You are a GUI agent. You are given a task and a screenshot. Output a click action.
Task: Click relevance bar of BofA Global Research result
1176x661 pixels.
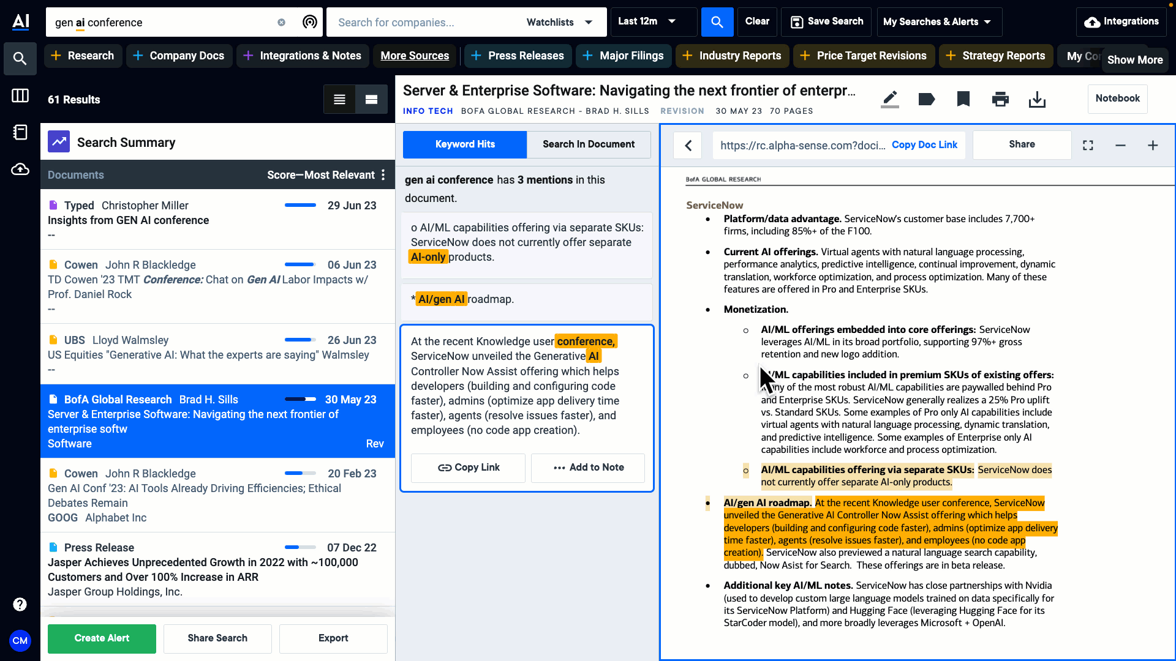click(300, 399)
